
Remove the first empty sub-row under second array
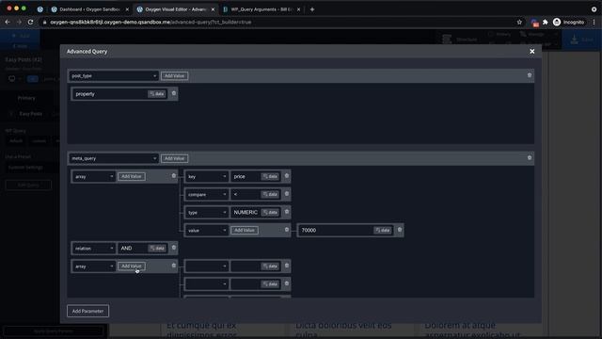(x=286, y=266)
